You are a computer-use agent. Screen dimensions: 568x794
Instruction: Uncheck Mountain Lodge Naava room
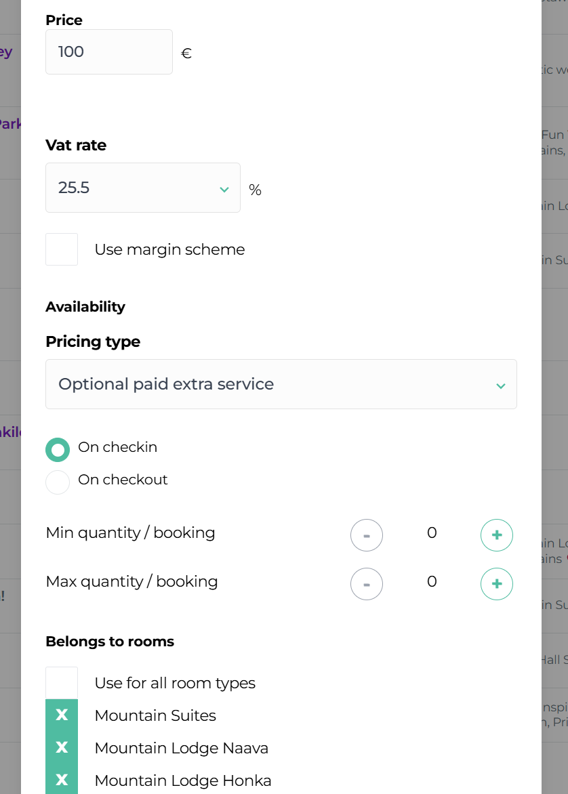pos(62,748)
